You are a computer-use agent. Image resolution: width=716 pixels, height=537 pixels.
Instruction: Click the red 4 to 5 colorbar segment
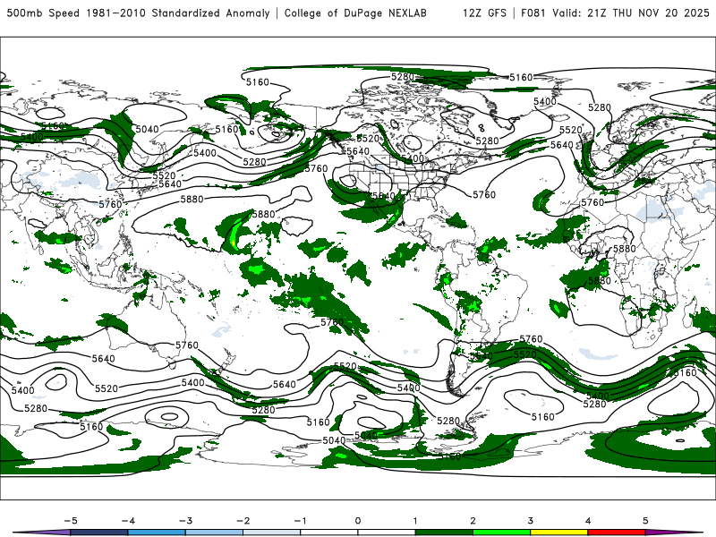[x=617, y=533]
